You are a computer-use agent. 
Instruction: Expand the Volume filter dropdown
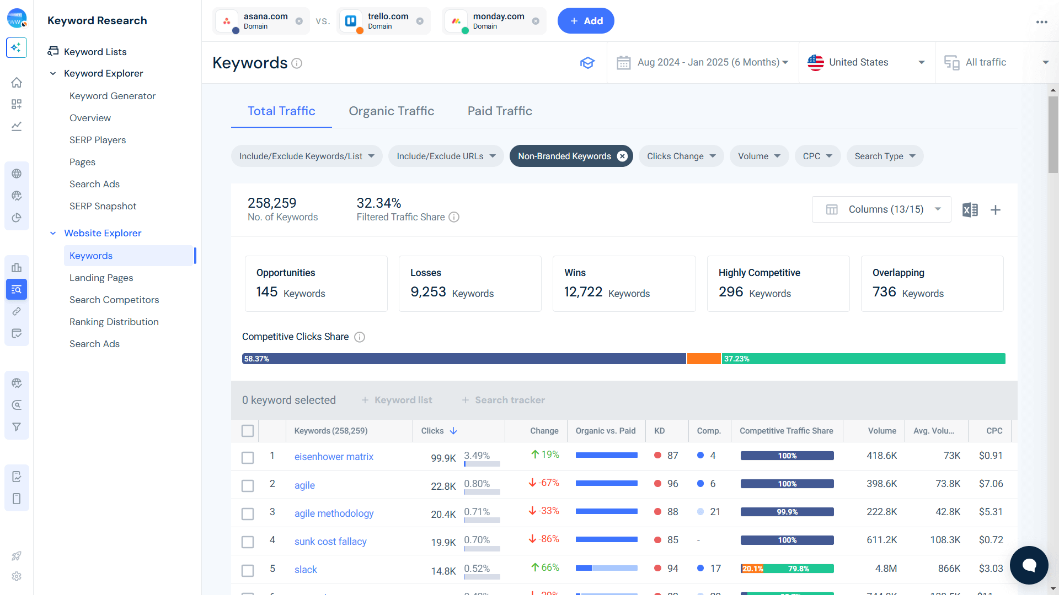point(759,156)
